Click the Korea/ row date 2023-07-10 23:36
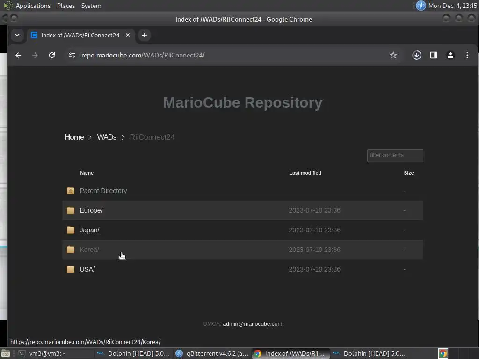 [314, 250]
